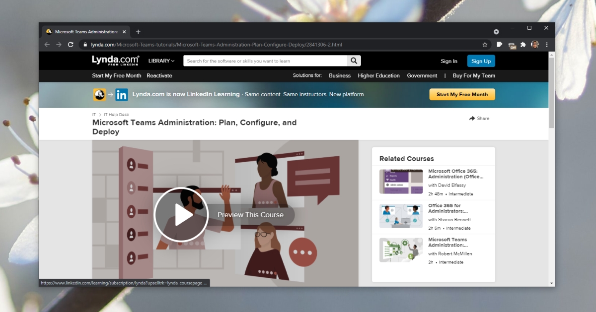Click the browser back arrow
The height and width of the screenshot is (312, 596).
tap(47, 45)
